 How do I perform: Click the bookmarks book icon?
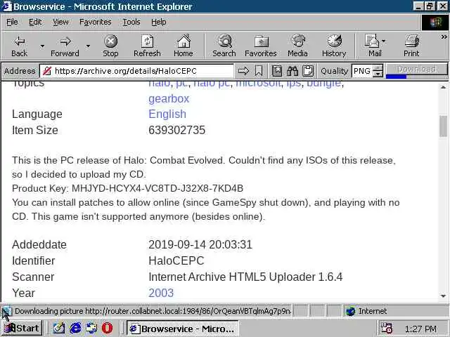click(277, 71)
